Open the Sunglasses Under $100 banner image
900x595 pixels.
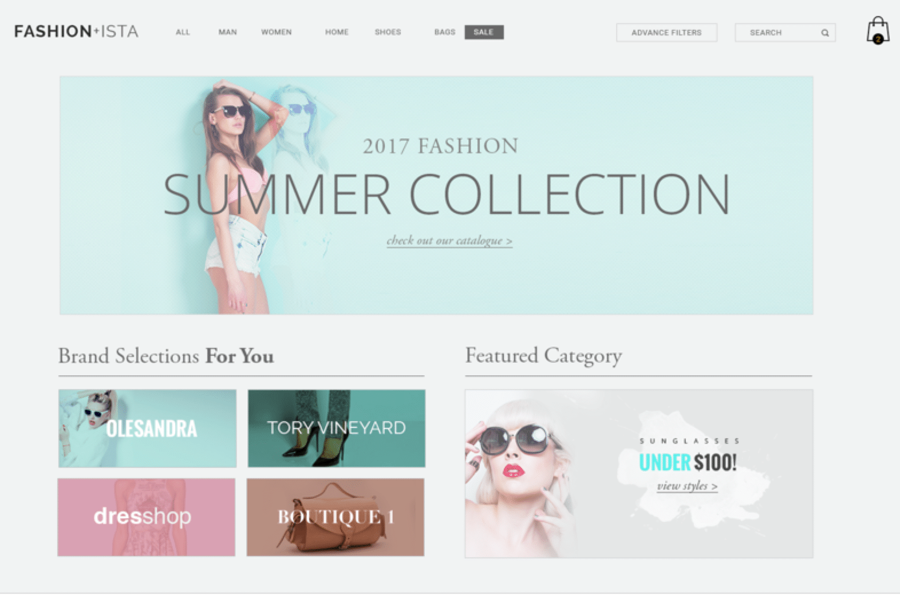639,474
